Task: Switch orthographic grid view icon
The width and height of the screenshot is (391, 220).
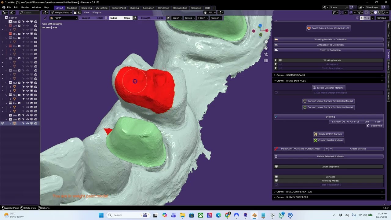Action: coord(266,60)
